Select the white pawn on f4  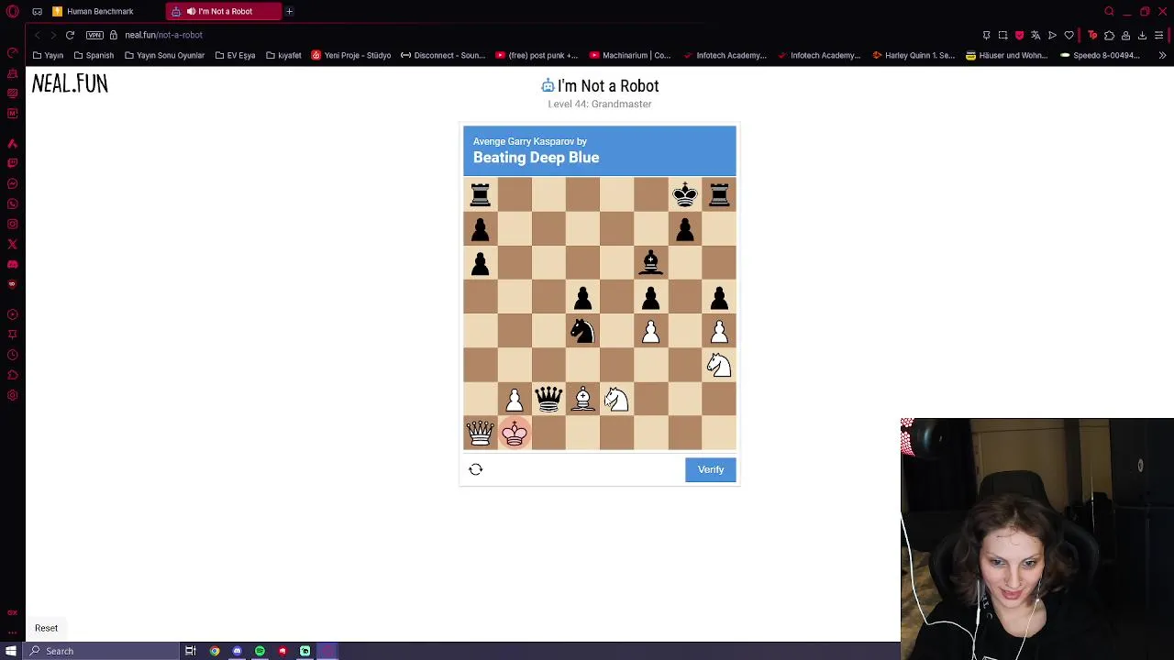[x=650, y=331]
